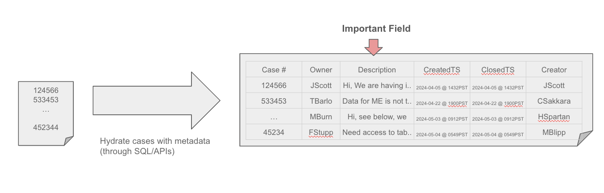
Task: Click the number 452344 in the small document
Action: click(46, 127)
